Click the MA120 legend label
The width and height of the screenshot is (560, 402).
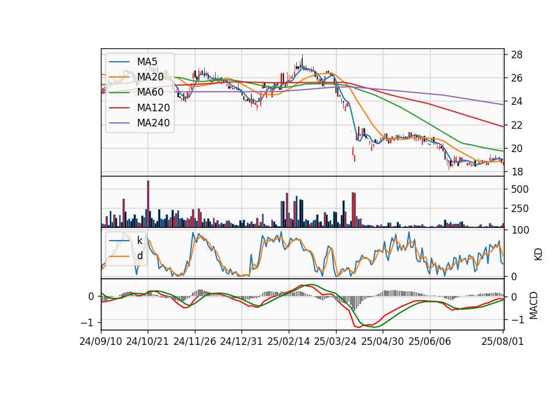pyautogui.click(x=153, y=108)
